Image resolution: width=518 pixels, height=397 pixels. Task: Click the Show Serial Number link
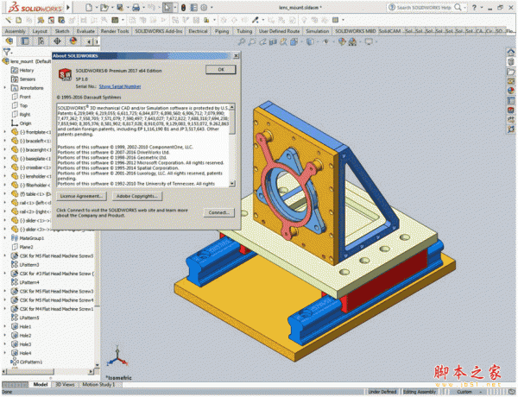(x=120, y=86)
